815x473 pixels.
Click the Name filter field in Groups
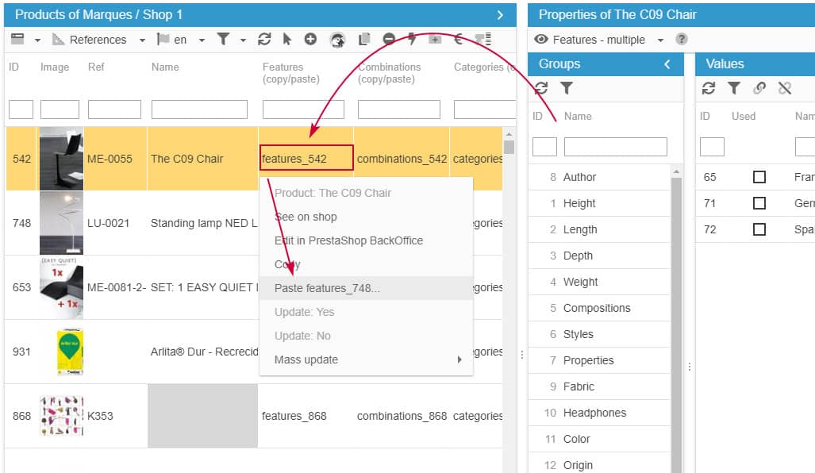coord(615,147)
